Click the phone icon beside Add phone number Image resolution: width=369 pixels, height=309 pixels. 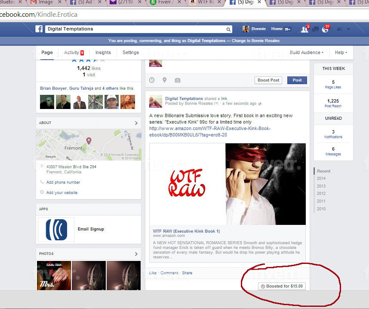pos(42,182)
